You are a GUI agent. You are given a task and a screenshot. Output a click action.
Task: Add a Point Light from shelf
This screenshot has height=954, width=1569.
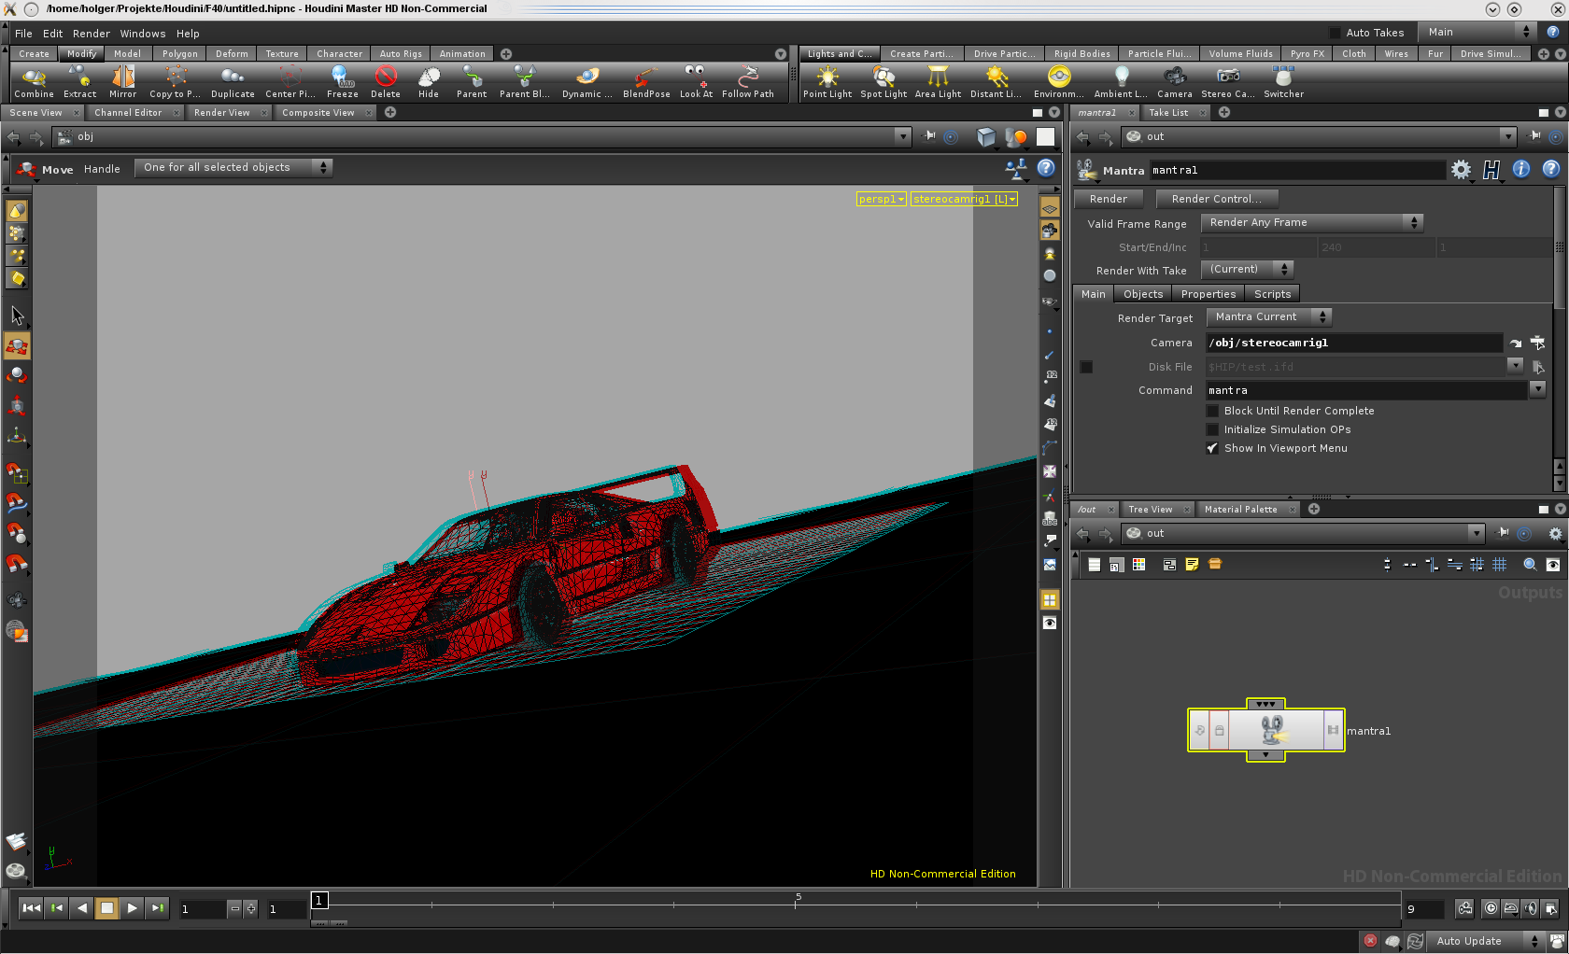click(827, 81)
